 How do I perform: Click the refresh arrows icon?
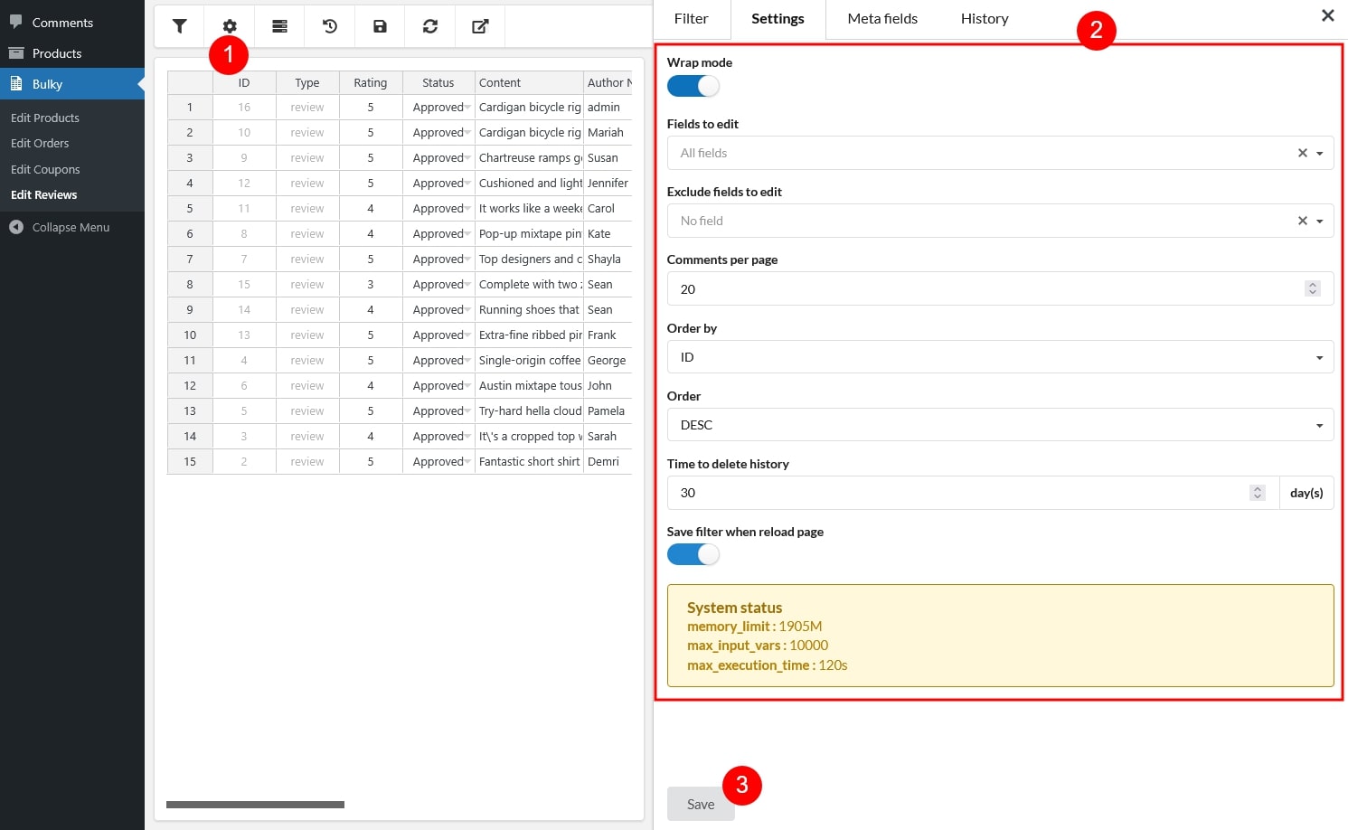(430, 26)
